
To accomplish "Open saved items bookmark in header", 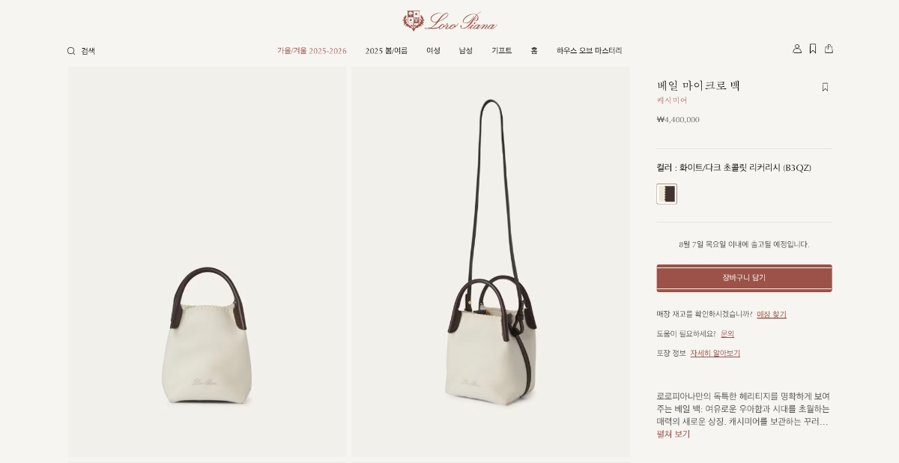I will coord(813,49).
